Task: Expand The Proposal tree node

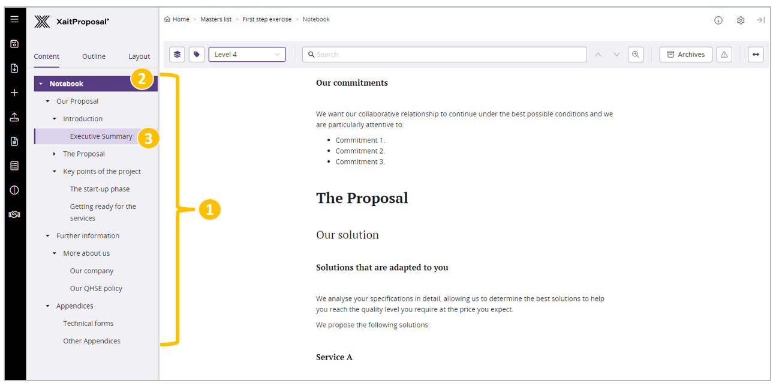Action: [x=55, y=154]
